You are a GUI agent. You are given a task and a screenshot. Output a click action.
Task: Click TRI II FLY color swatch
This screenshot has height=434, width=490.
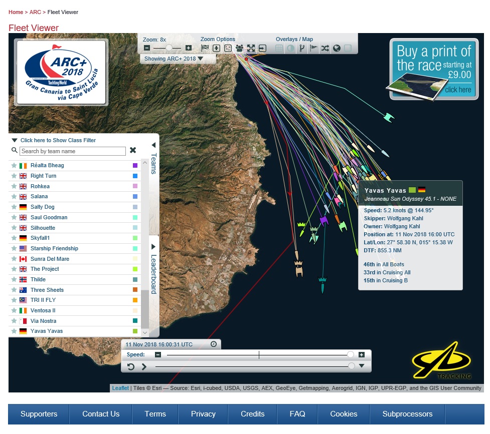pyautogui.click(x=135, y=300)
